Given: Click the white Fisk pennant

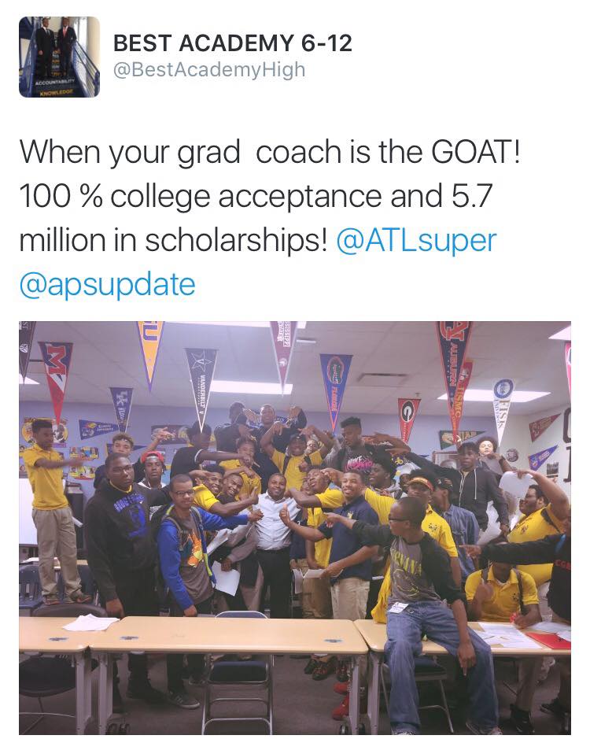Looking at the screenshot, I should click(501, 409).
